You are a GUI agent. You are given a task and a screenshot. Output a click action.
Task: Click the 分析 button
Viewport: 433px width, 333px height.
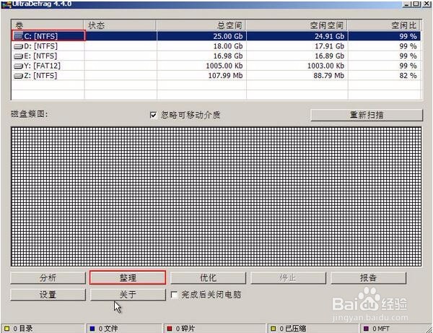click(48, 277)
